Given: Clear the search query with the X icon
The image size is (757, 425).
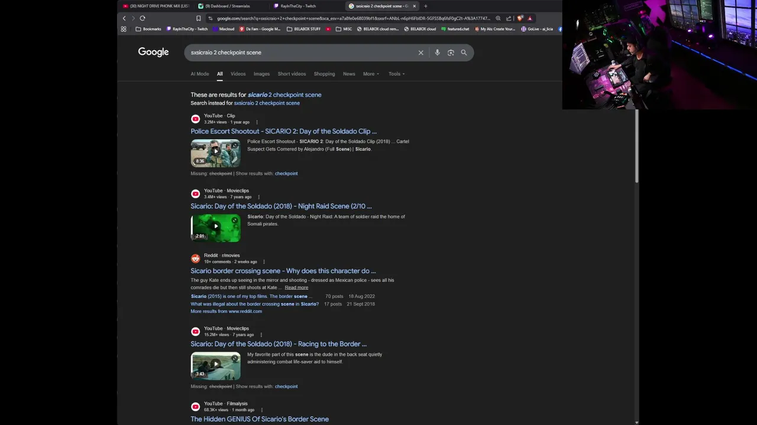Looking at the screenshot, I should (421, 53).
